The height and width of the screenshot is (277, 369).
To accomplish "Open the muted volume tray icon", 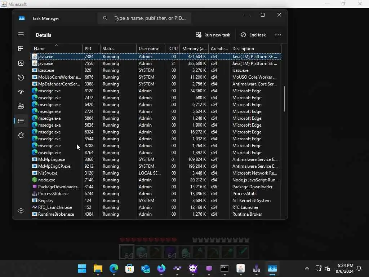I will [327, 268].
